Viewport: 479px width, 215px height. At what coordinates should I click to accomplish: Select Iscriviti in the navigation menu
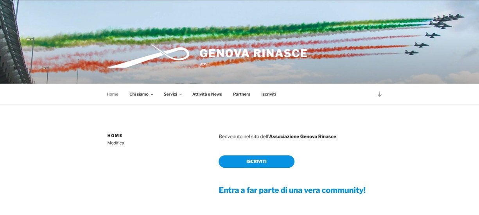point(269,94)
